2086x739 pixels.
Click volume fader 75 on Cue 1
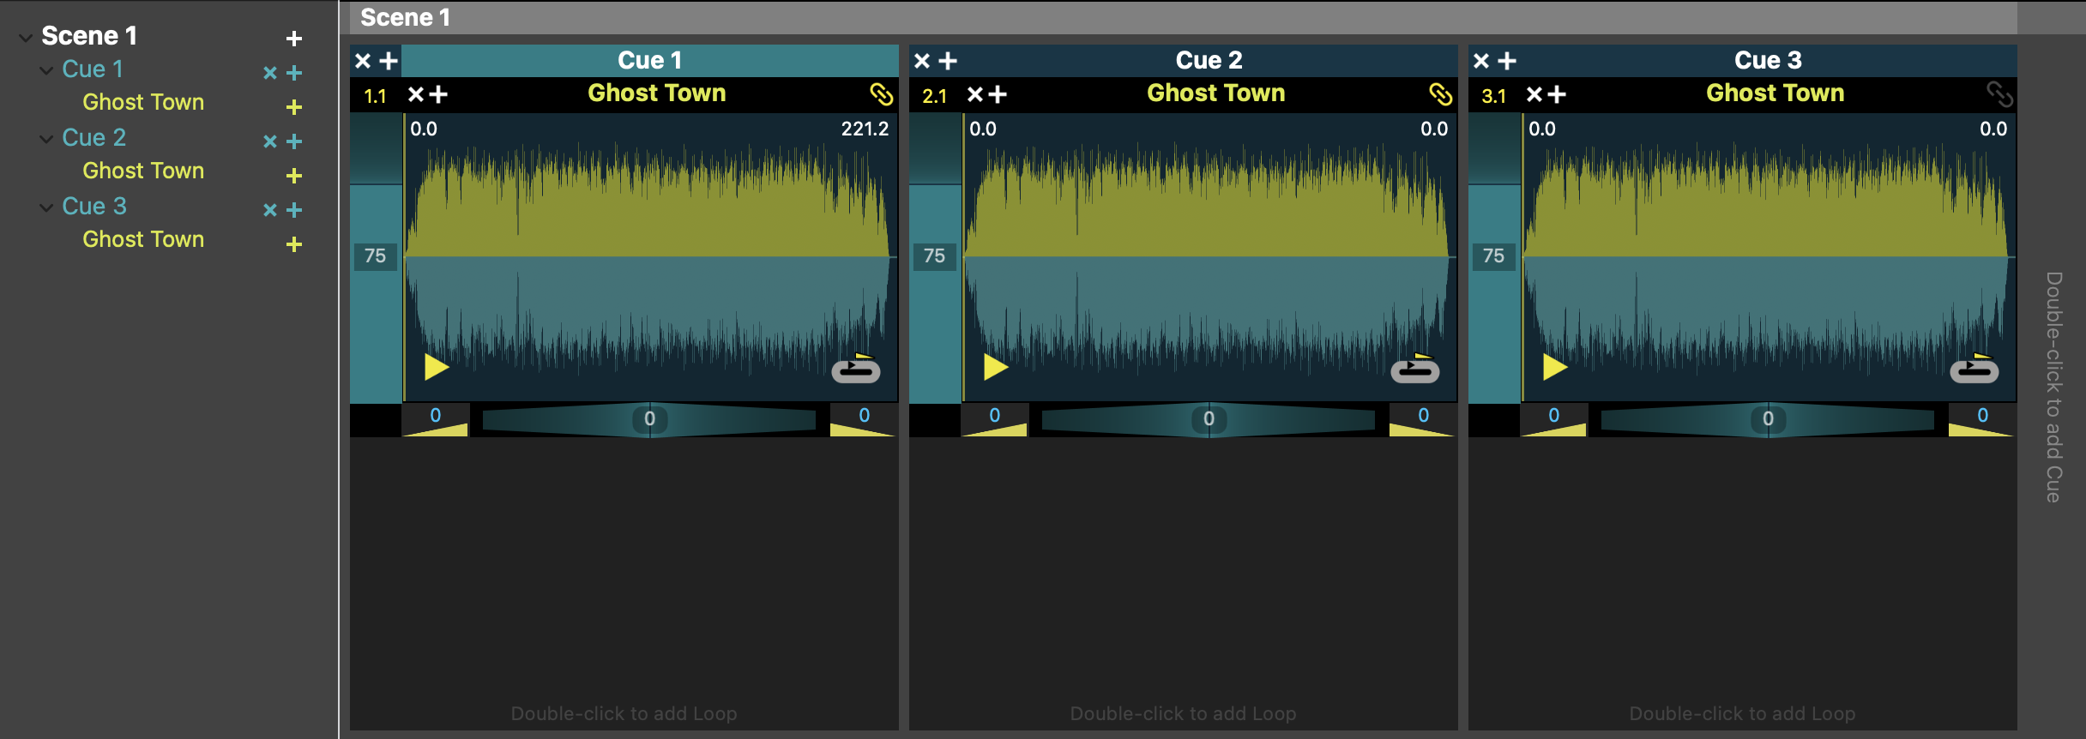[376, 255]
